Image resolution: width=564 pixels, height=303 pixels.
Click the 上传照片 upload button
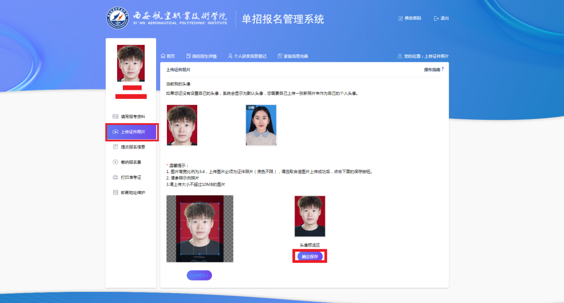[x=199, y=275]
